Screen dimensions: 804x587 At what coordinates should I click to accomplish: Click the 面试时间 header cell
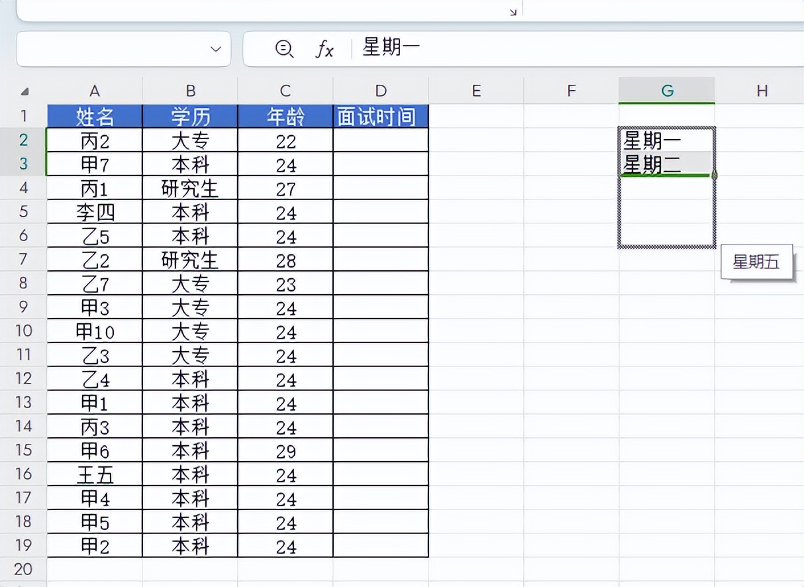click(x=381, y=117)
